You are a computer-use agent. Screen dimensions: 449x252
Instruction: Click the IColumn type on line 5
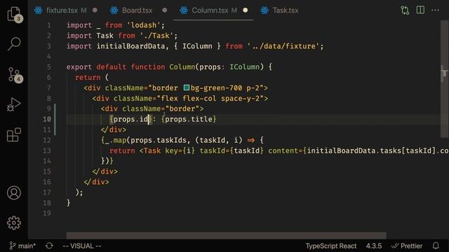(x=244, y=67)
